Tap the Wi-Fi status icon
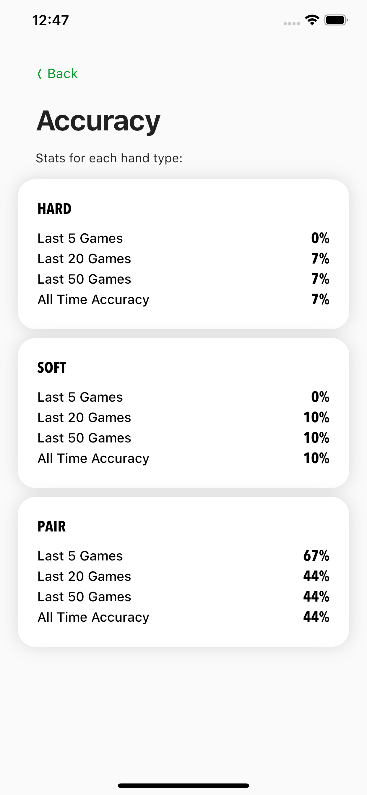Screen dimensions: 367x795 312,20
